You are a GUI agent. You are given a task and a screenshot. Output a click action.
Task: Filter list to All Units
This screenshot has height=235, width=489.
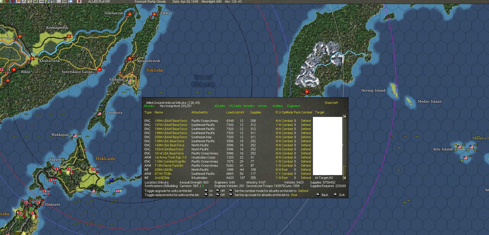[x=220, y=106]
